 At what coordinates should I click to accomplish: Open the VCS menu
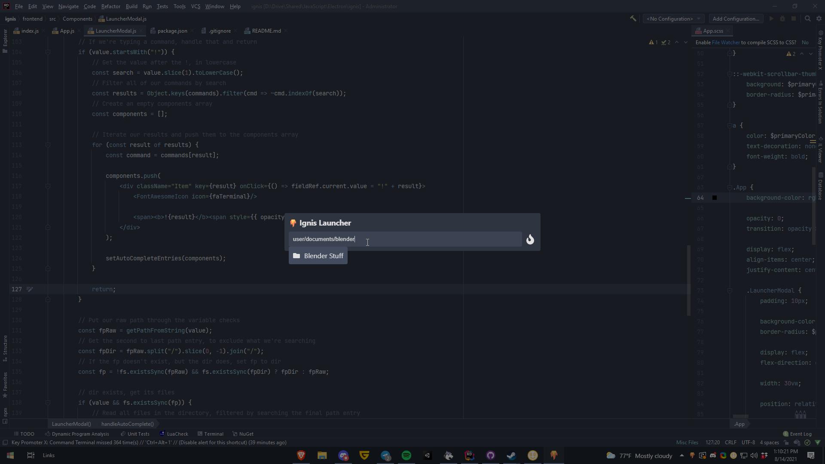coord(196,6)
